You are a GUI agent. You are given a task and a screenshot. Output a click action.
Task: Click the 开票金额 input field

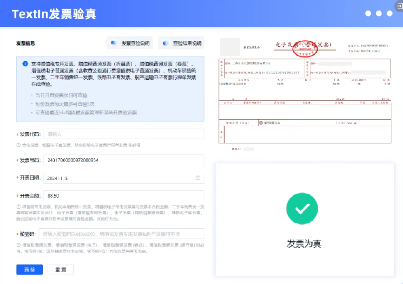point(124,196)
